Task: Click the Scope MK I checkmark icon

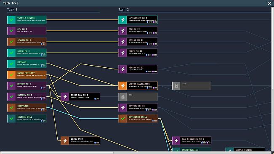Action: click(x=11, y=53)
